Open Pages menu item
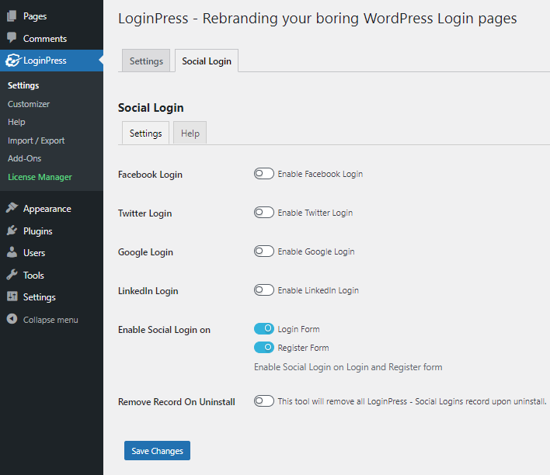 pyautogui.click(x=51, y=16)
